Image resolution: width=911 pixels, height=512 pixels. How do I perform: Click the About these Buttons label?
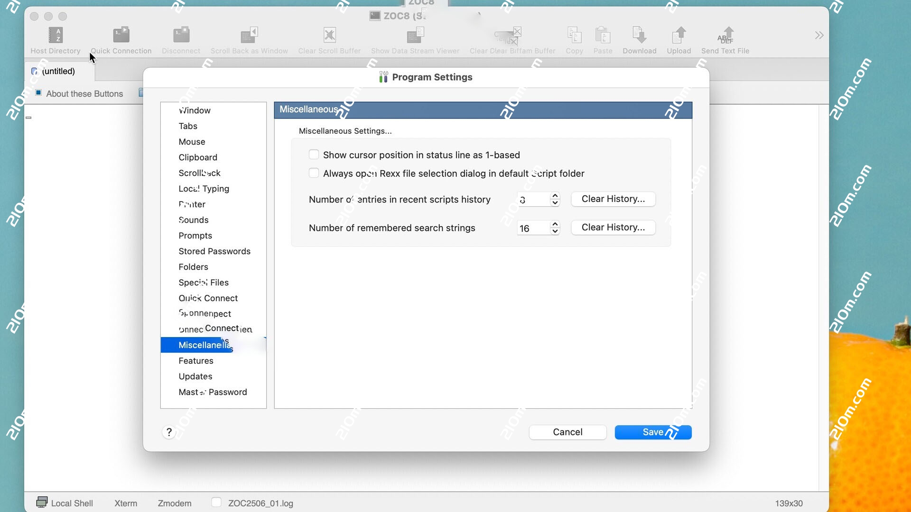[x=84, y=94]
